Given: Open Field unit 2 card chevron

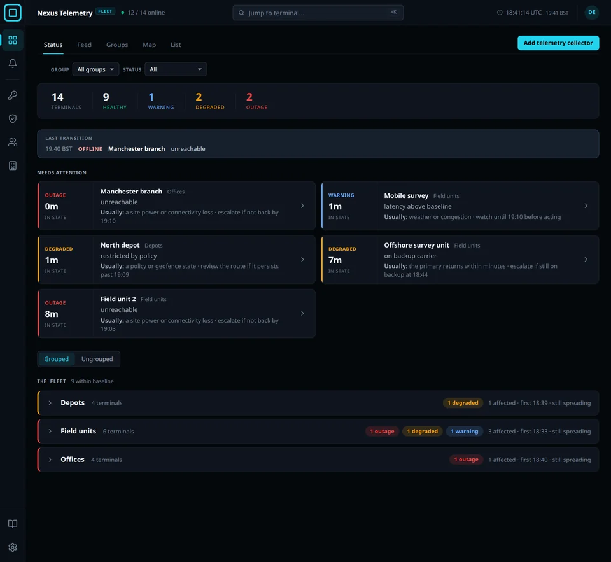Looking at the screenshot, I should pyautogui.click(x=302, y=313).
